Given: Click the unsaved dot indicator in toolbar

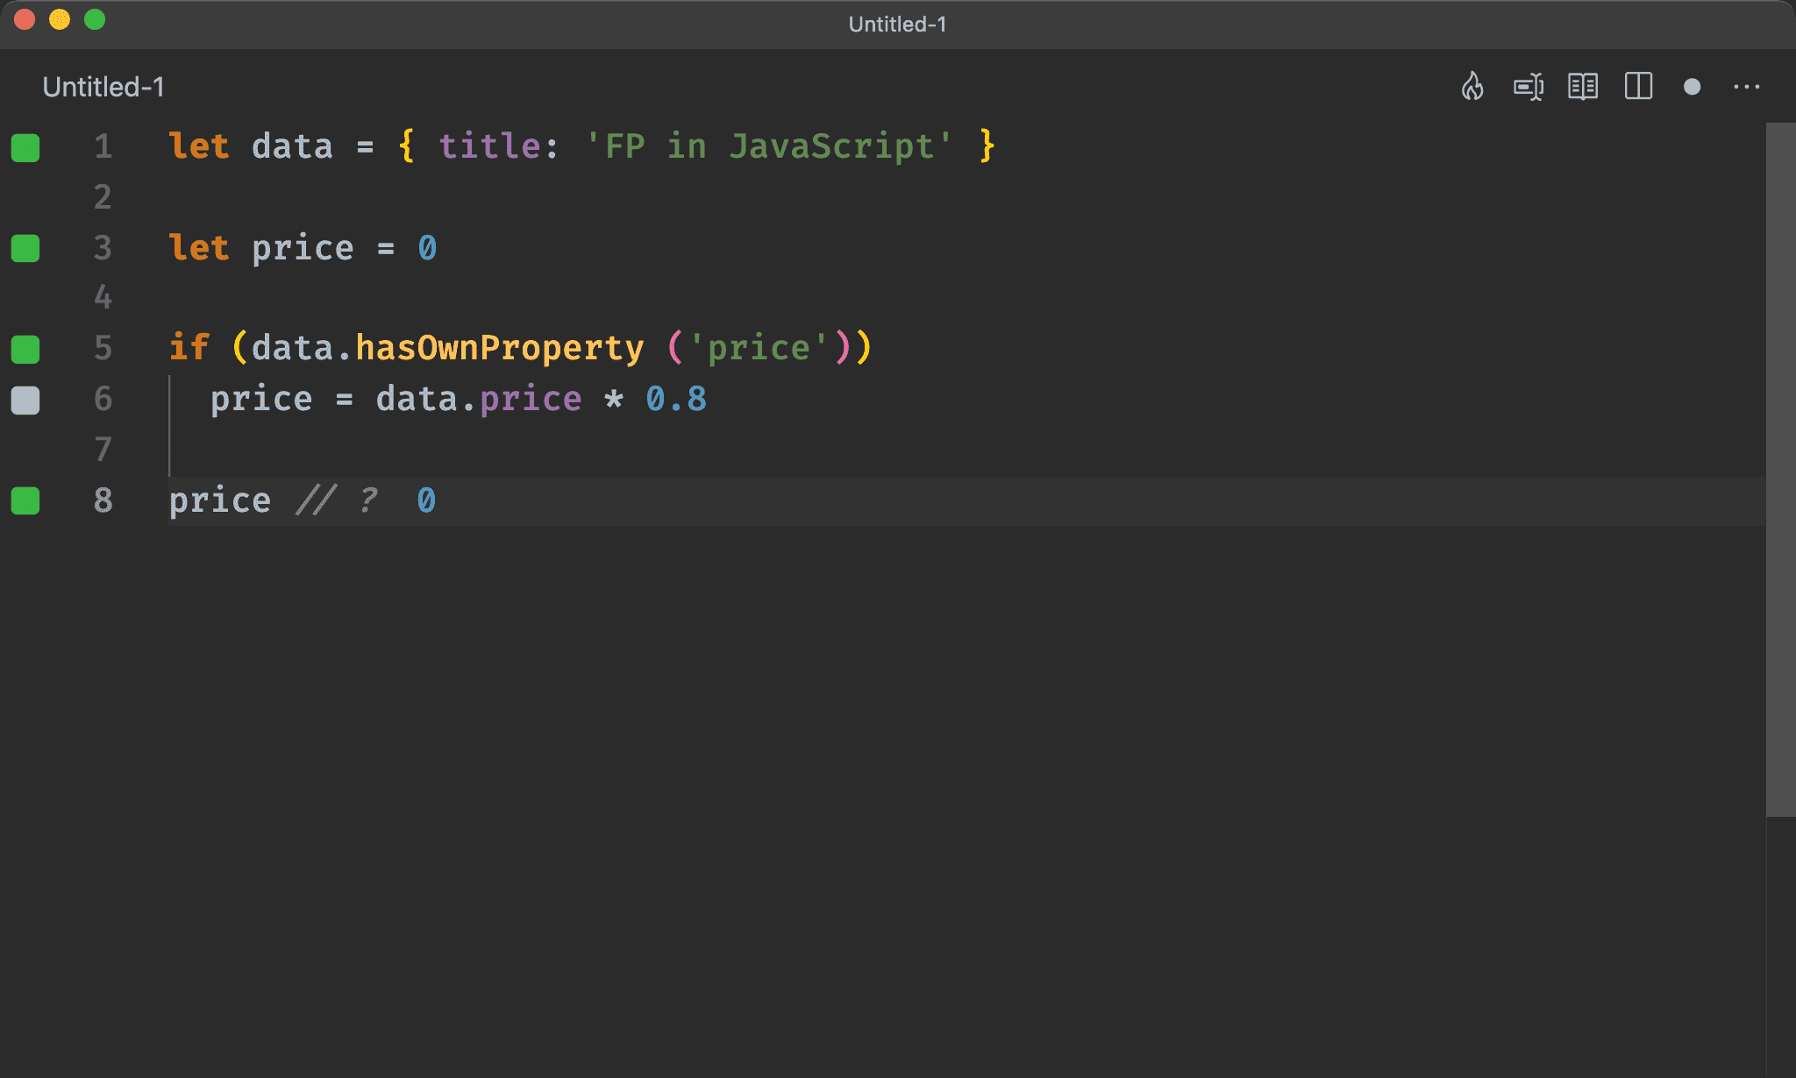Looking at the screenshot, I should [x=1693, y=87].
